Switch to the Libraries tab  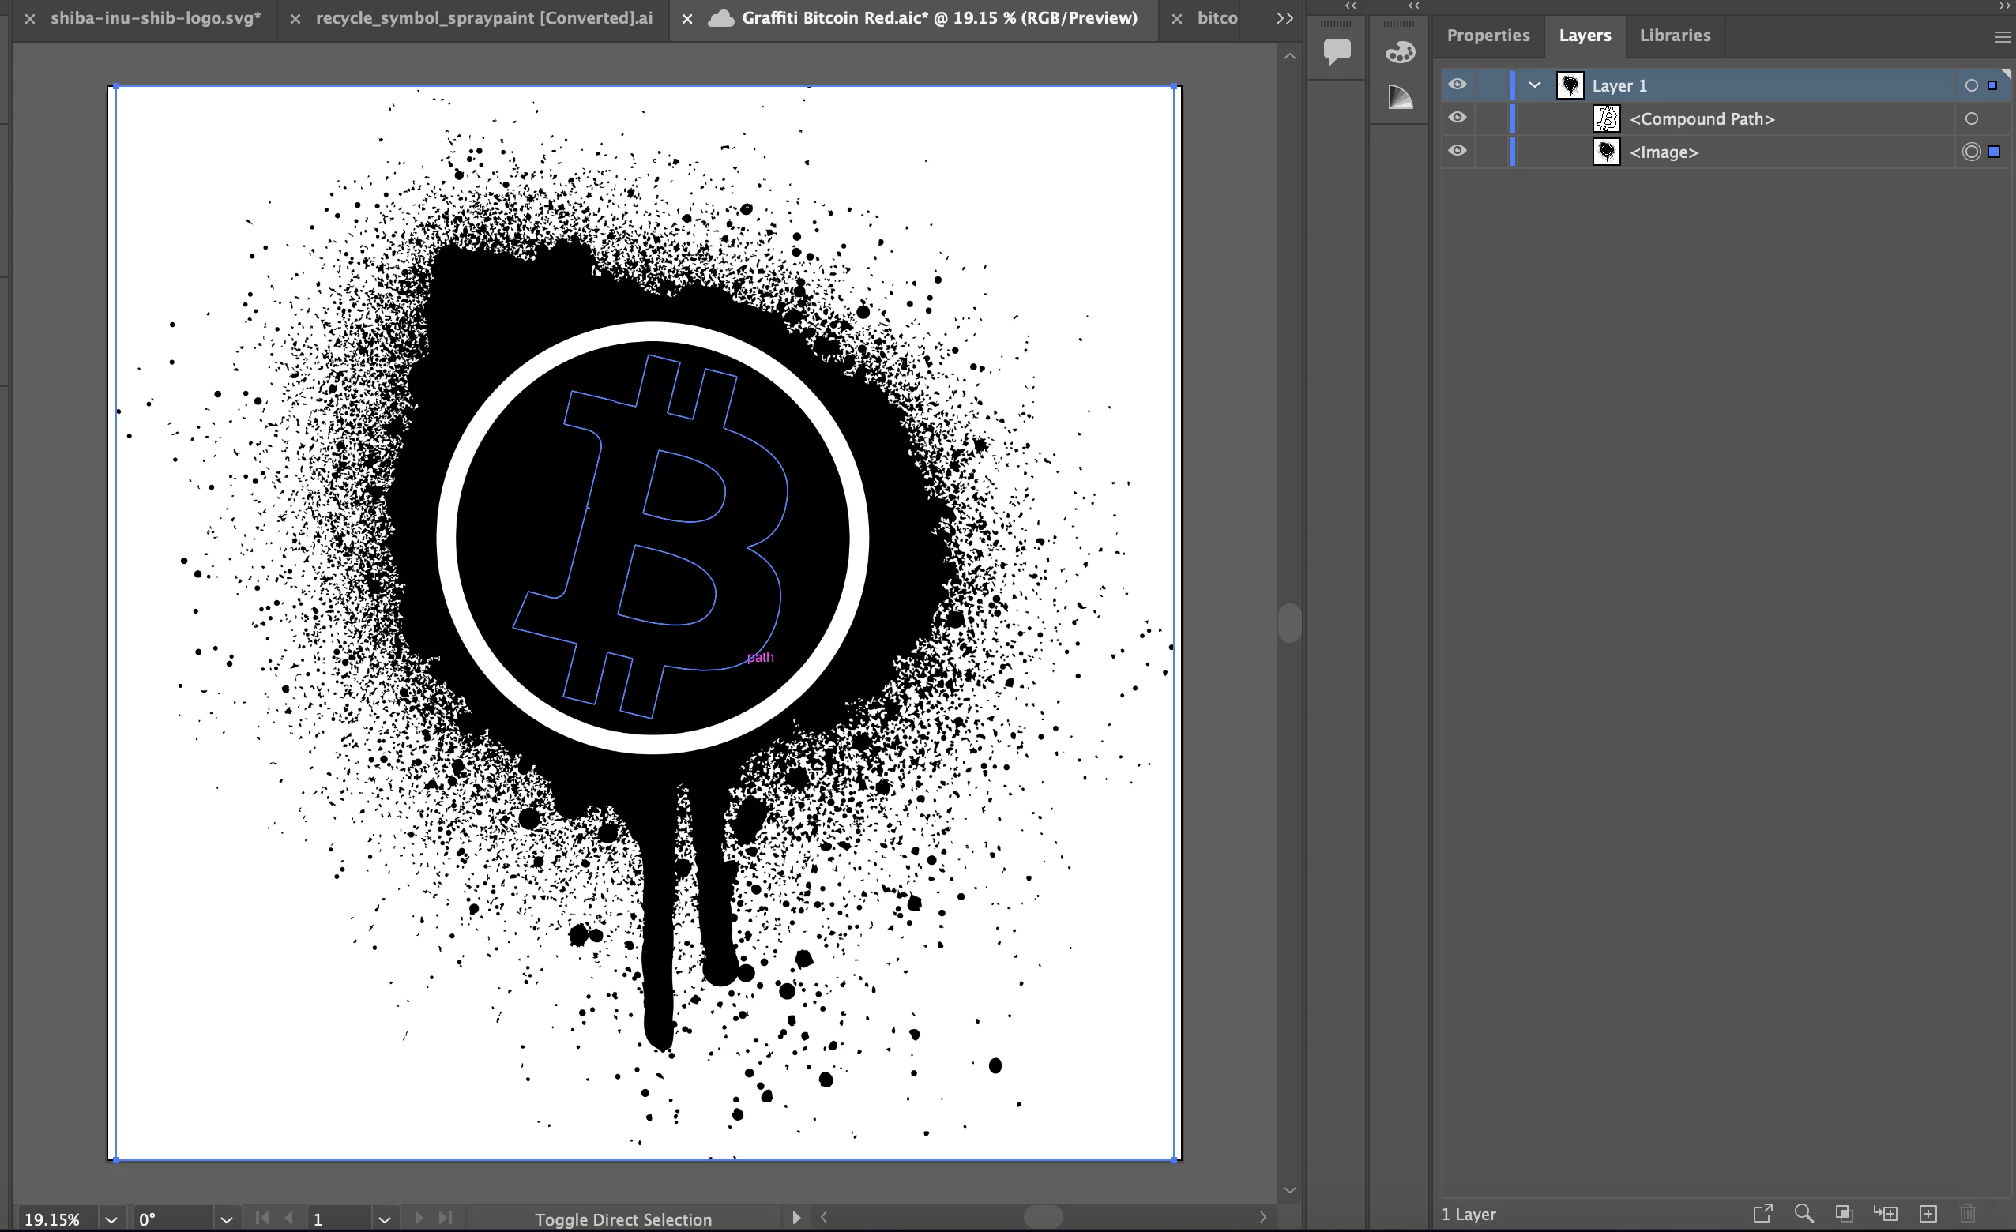(x=1674, y=36)
